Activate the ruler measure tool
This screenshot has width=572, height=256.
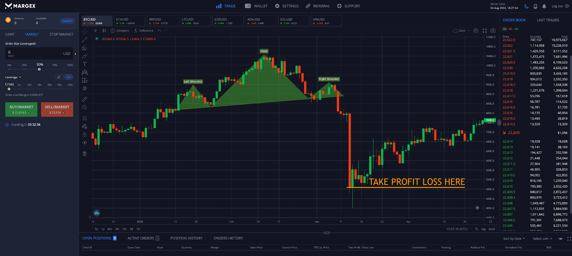coord(85,99)
